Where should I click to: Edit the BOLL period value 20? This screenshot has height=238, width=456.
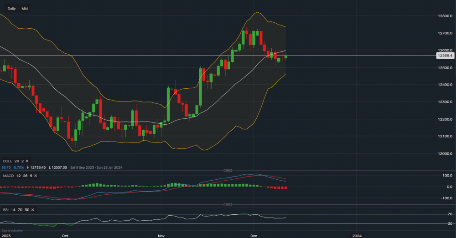click(16, 161)
